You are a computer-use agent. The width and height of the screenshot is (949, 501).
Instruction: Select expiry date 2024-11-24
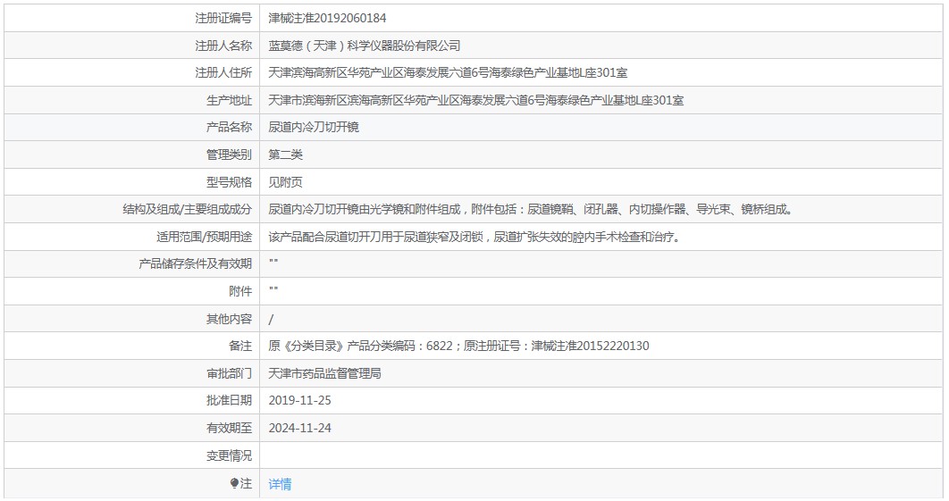click(299, 429)
